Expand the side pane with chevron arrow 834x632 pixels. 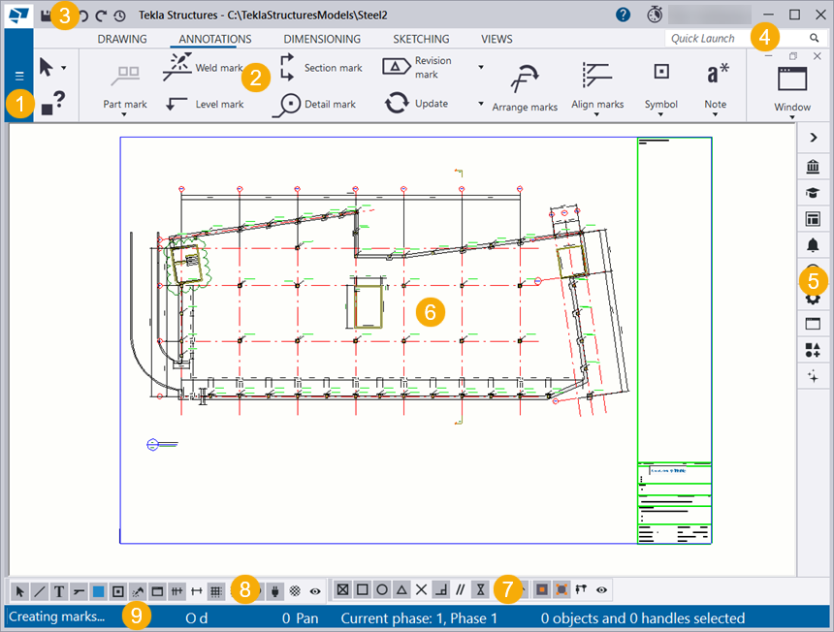[x=813, y=140]
